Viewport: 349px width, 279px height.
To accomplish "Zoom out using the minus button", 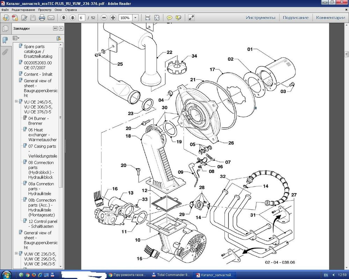I will pyautogui.click(x=104, y=17).
